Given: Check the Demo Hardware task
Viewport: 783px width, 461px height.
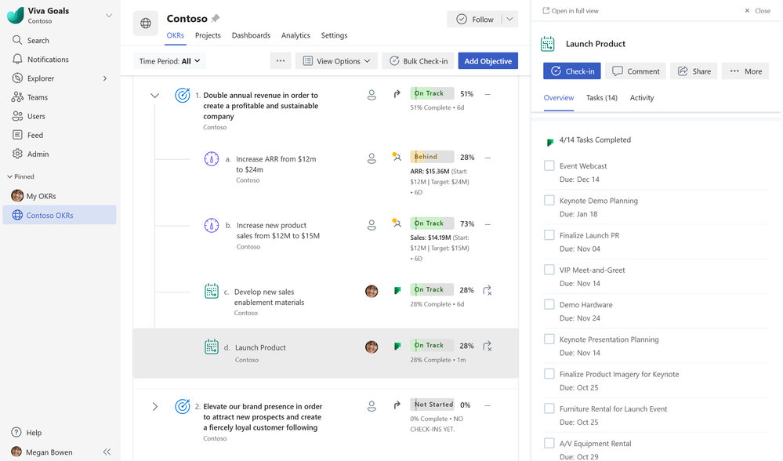Looking at the screenshot, I should (x=549, y=304).
